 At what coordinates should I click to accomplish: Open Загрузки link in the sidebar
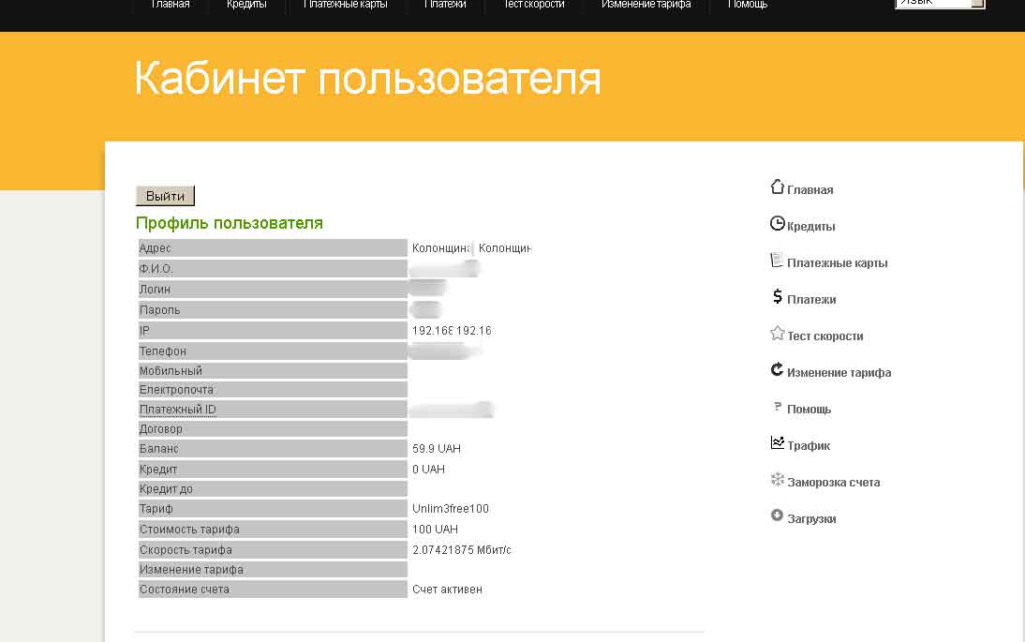[x=811, y=519]
